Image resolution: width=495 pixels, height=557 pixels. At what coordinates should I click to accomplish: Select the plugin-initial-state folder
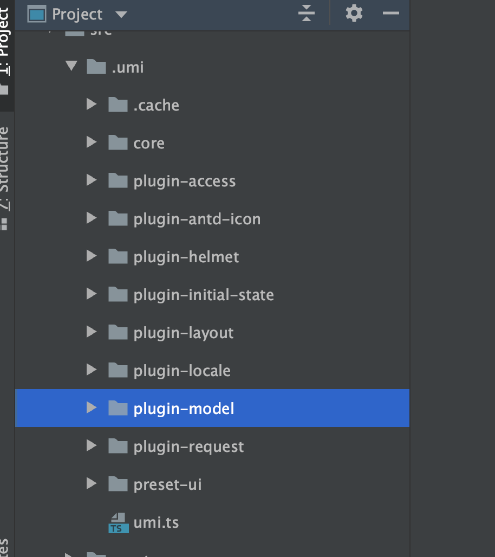click(x=203, y=294)
